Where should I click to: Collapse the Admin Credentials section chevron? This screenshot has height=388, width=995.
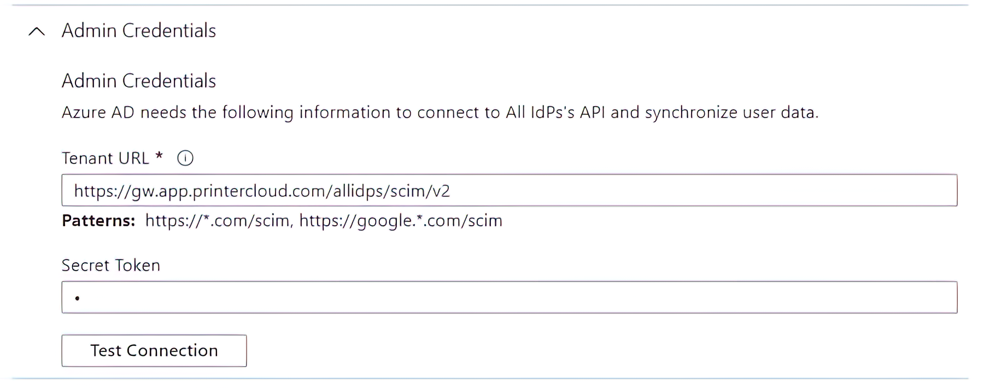click(37, 32)
